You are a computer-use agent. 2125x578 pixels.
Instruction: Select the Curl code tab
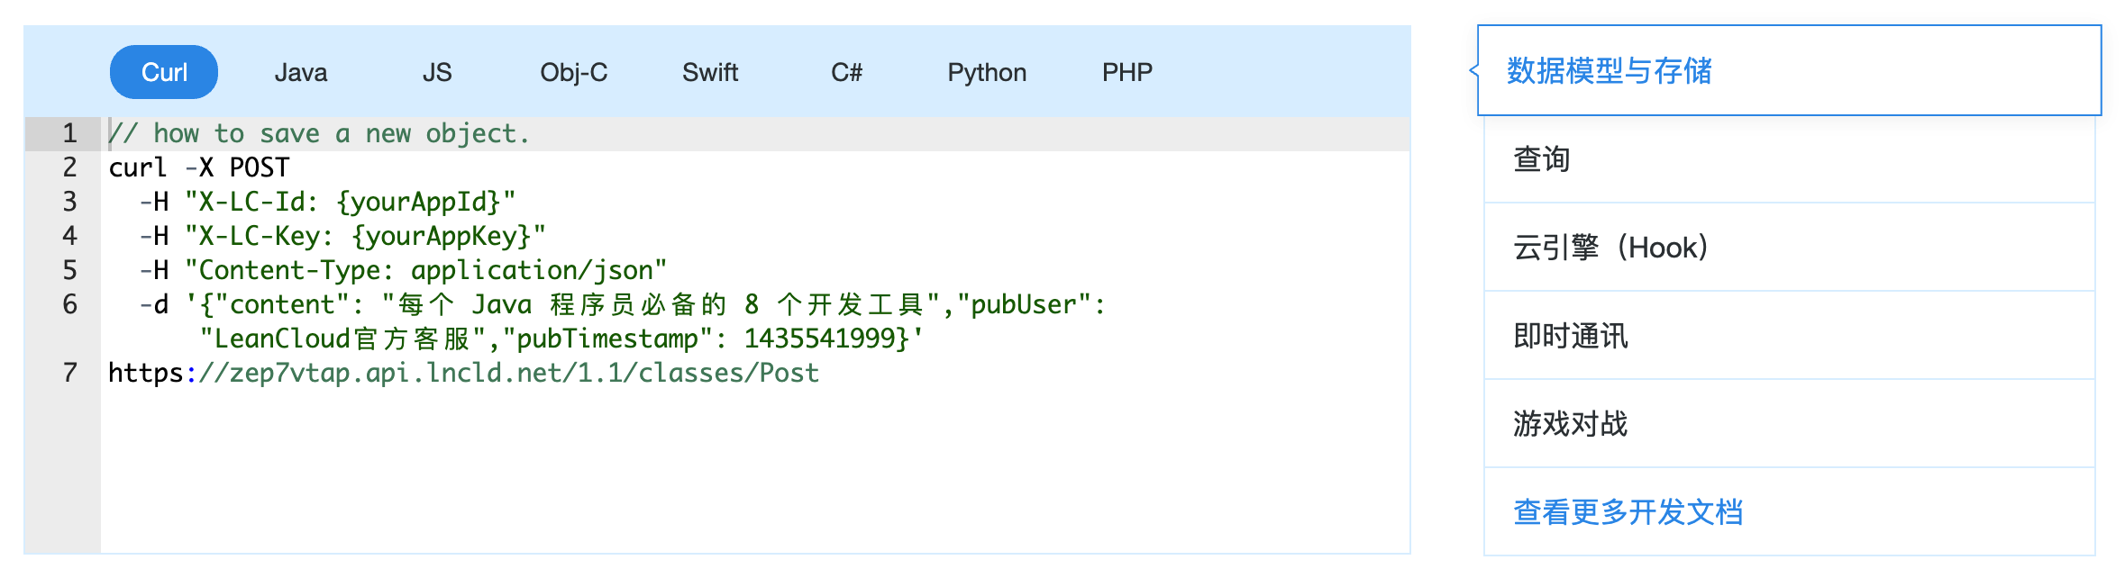(164, 72)
